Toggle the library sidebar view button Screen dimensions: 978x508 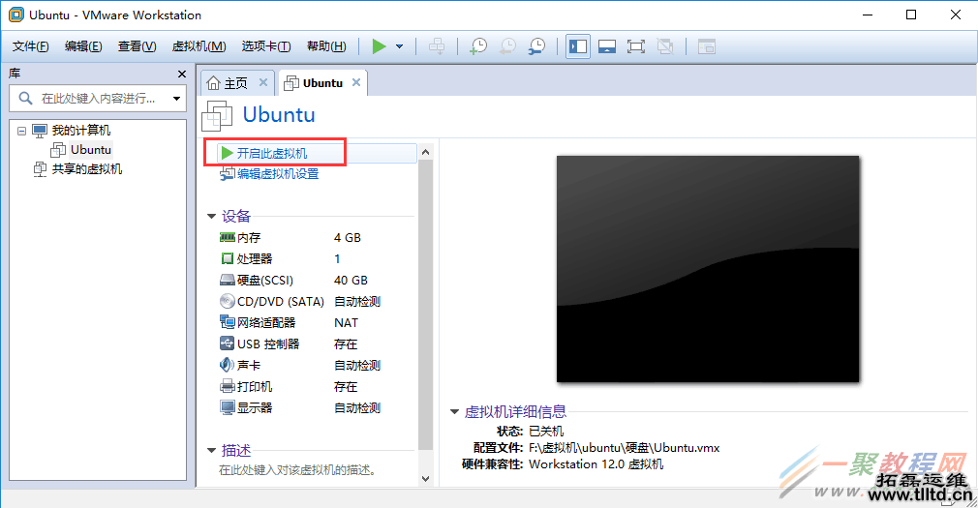tap(577, 46)
